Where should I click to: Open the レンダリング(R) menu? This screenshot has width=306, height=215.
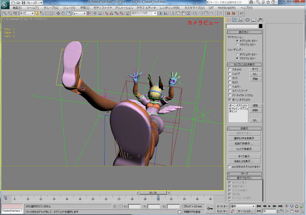click(x=170, y=8)
